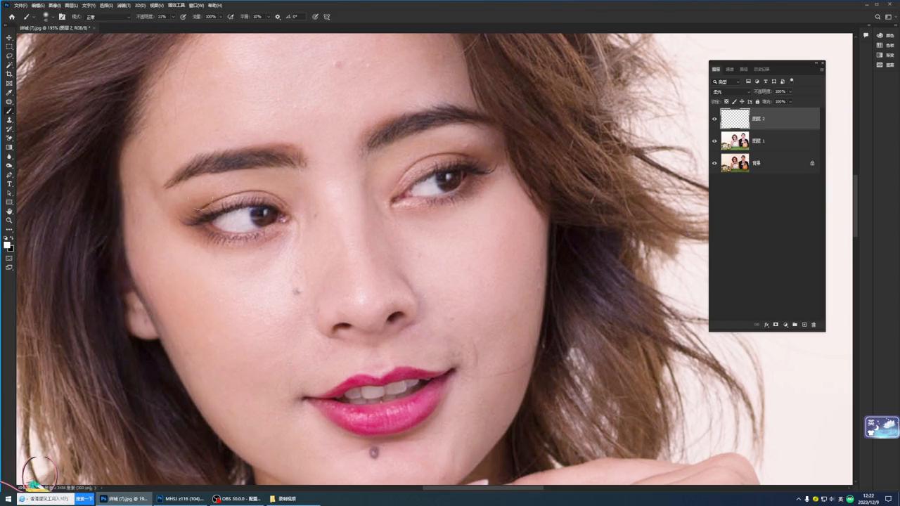Image resolution: width=900 pixels, height=506 pixels.
Task: Select the Lasso tool
Action: pyautogui.click(x=9, y=56)
